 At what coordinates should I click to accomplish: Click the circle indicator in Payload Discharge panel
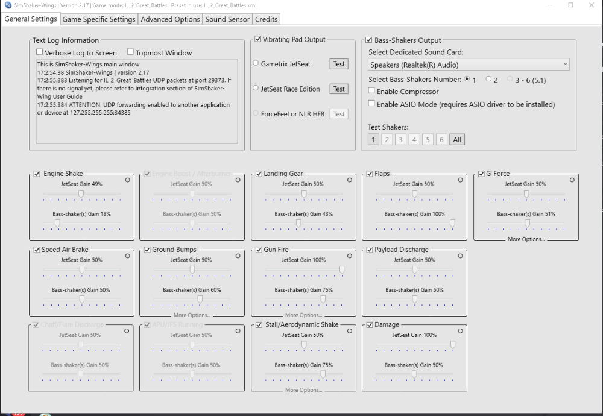460,256
